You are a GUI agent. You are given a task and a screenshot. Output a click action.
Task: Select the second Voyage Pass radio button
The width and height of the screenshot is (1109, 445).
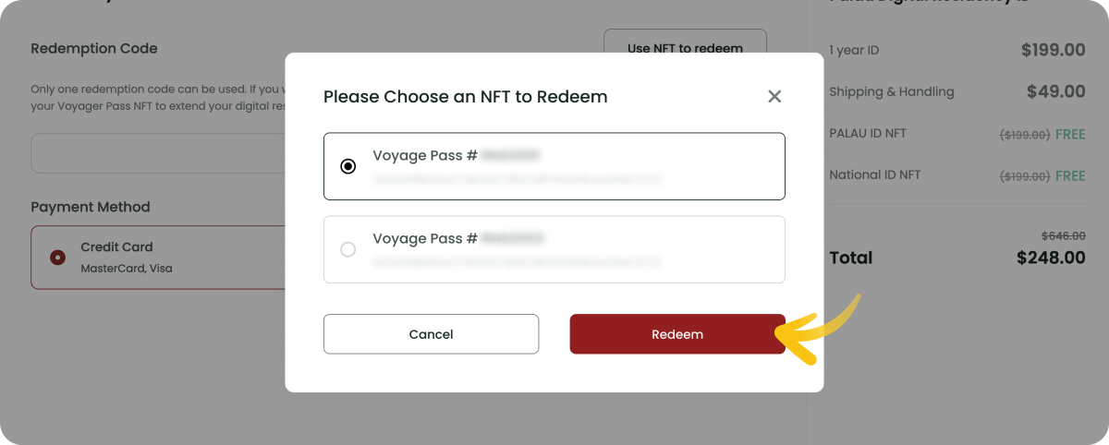pyautogui.click(x=347, y=249)
